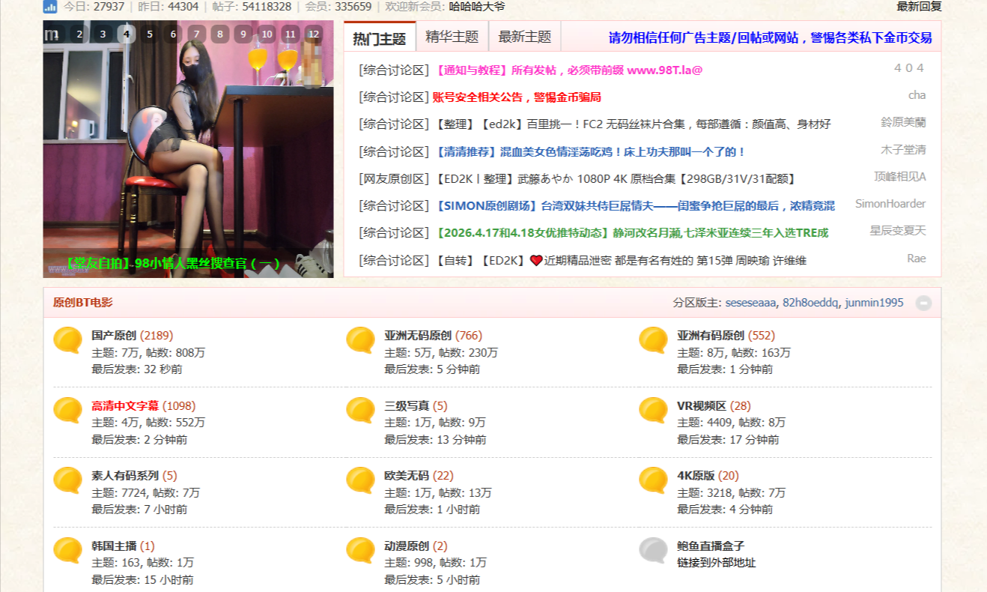Collapse the 原创BT电影 section
987x592 pixels.
tap(923, 303)
